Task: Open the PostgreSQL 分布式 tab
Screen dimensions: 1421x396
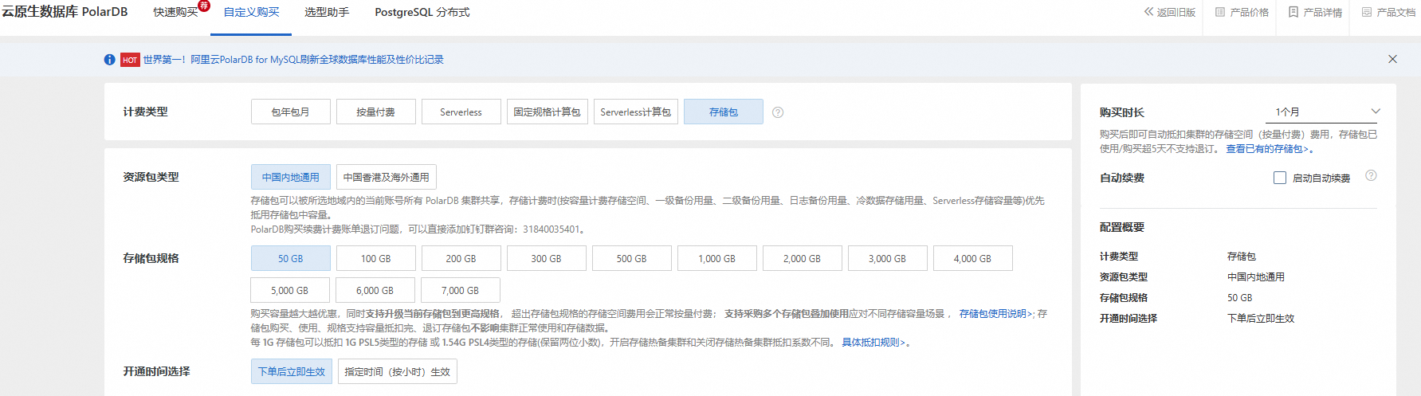Action: [x=422, y=13]
